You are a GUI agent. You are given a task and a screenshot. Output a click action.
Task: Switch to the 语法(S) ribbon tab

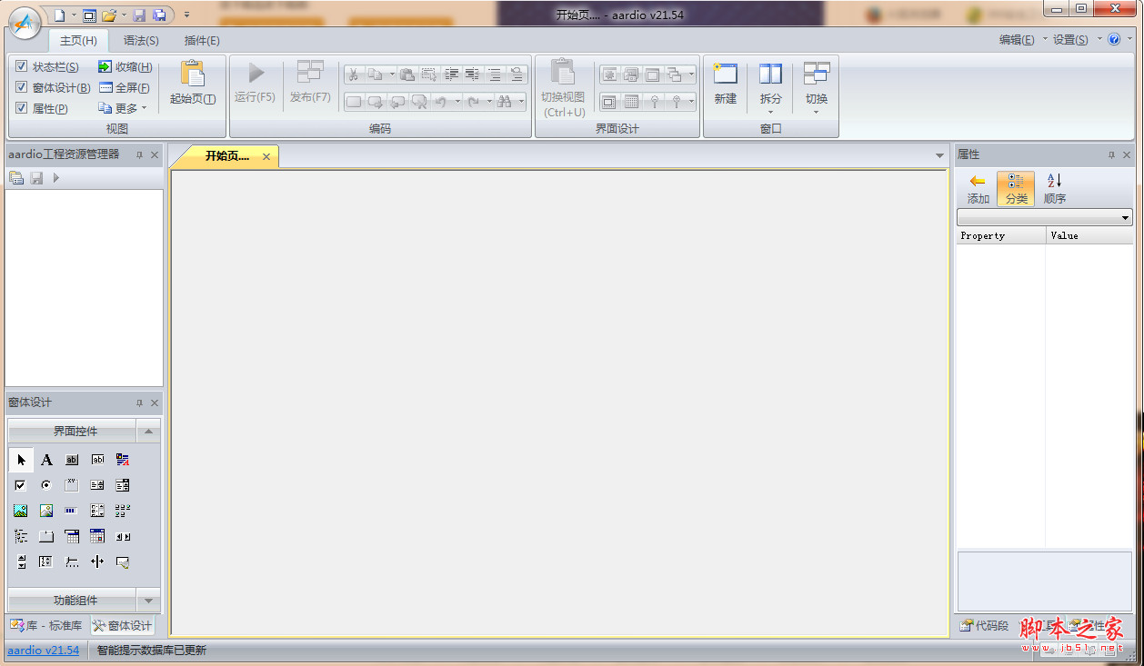[x=141, y=41]
